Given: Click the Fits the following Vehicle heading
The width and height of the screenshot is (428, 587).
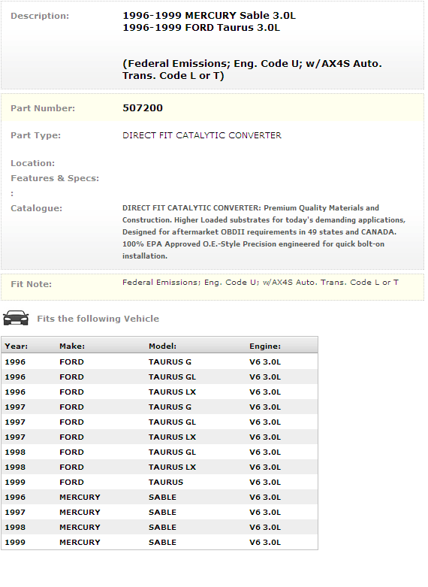Looking at the screenshot, I should [98, 319].
